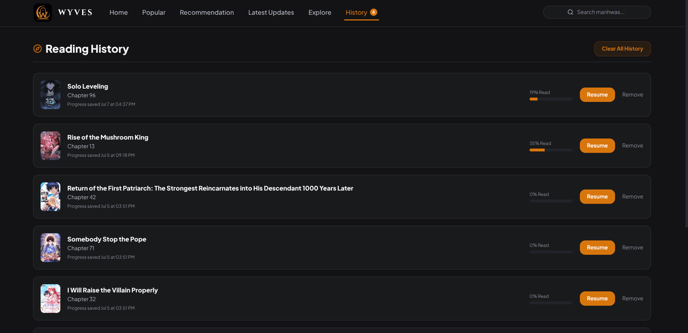Open Somebody Stop the Pope cover
Image resolution: width=688 pixels, height=333 pixels.
click(x=50, y=248)
